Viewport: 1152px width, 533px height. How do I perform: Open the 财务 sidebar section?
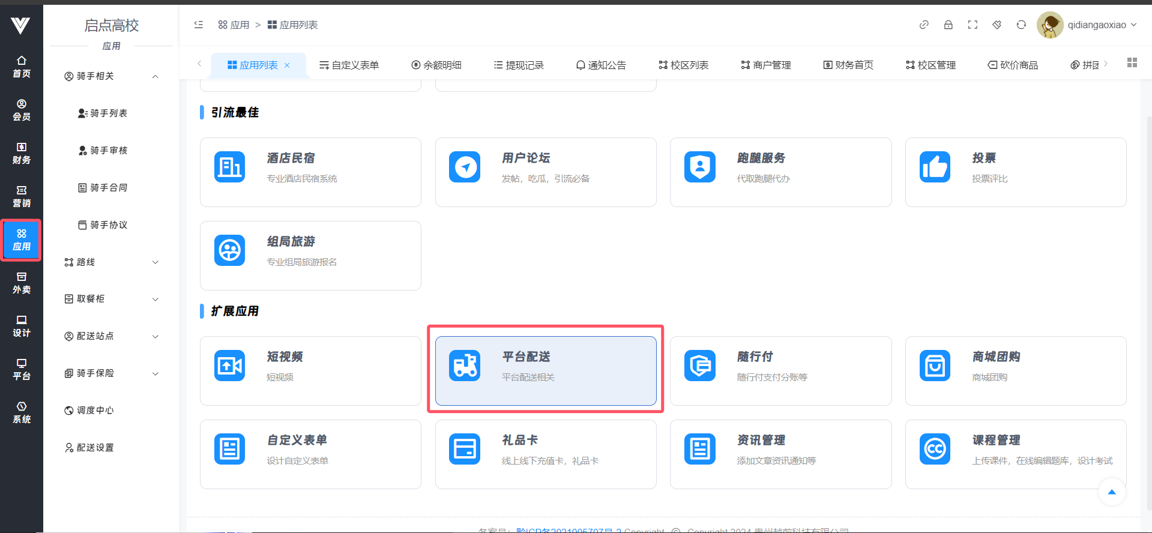click(x=22, y=154)
